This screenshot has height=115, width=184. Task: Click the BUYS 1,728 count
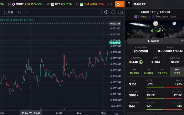click(149, 84)
